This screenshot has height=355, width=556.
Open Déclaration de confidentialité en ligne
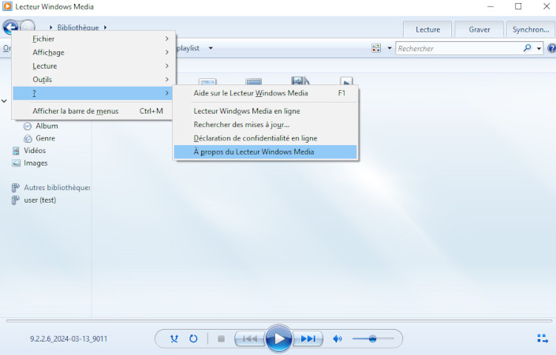(x=265, y=138)
